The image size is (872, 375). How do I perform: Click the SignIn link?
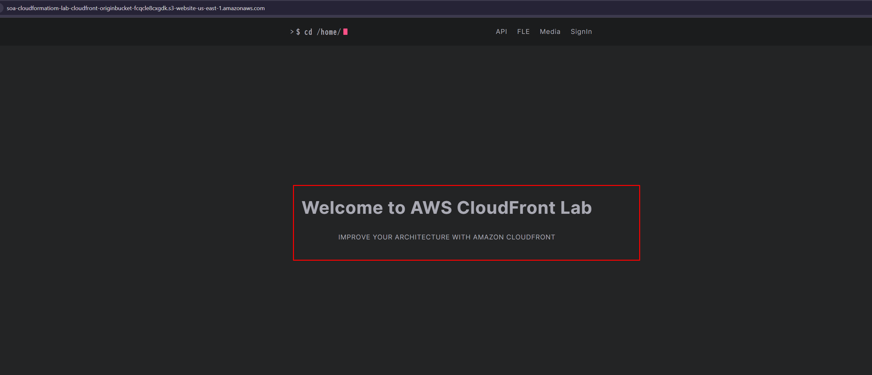pos(581,31)
